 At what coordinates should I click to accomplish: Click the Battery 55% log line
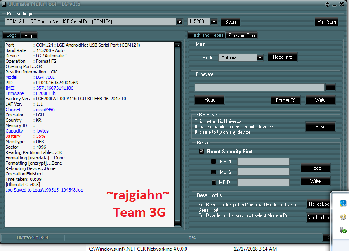26,136
